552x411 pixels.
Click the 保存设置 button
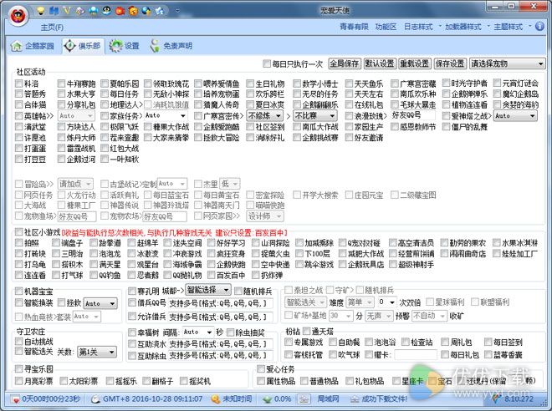click(x=450, y=63)
